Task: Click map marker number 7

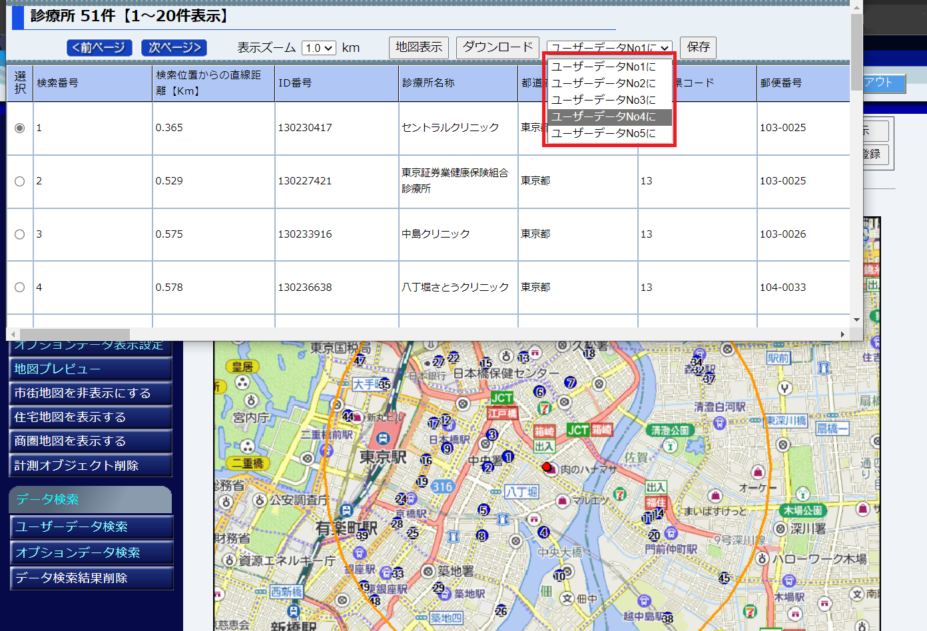Action: (570, 382)
